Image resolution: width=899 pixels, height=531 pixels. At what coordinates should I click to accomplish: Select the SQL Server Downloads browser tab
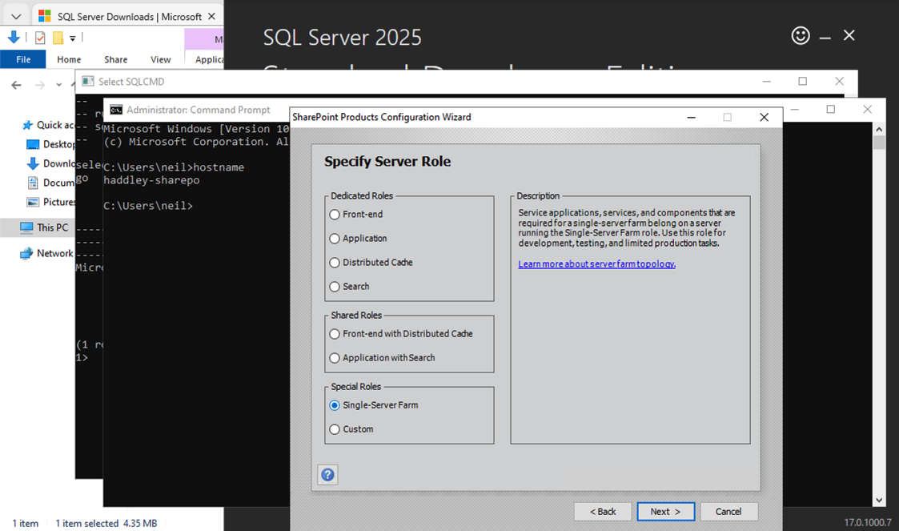pyautogui.click(x=127, y=17)
